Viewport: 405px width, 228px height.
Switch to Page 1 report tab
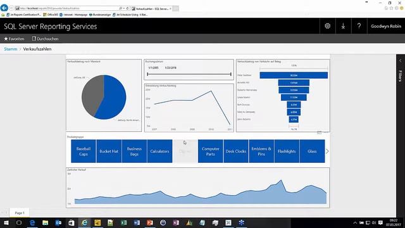[20, 213]
